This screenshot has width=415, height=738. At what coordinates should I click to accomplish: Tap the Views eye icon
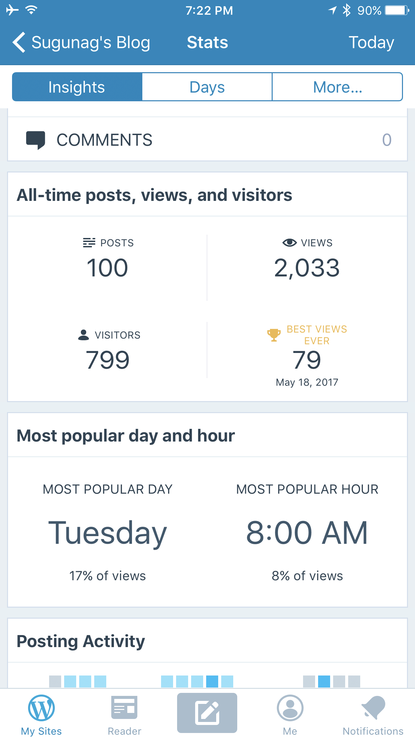click(289, 243)
